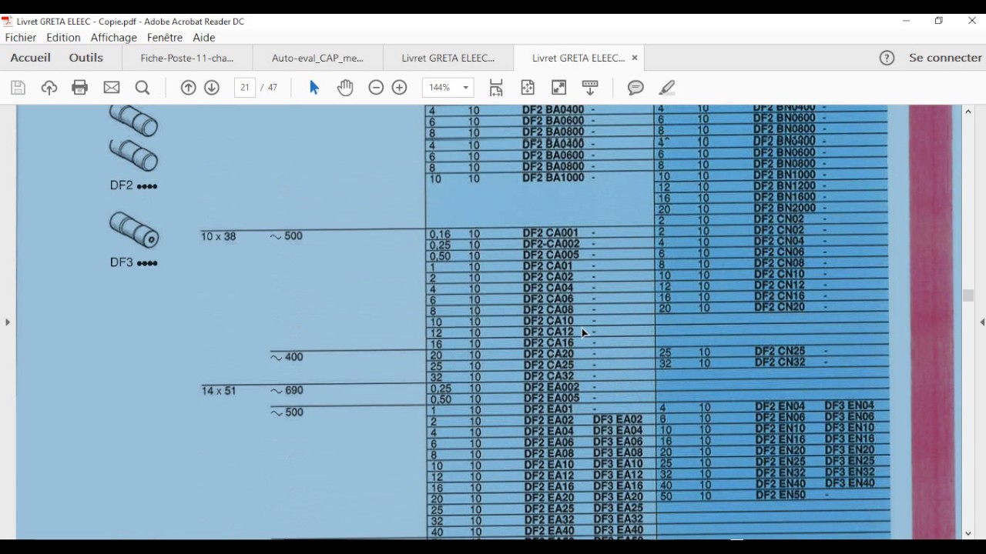Go to previous page arrow
This screenshot has height=554, width=986.
[x=188, y=88]
